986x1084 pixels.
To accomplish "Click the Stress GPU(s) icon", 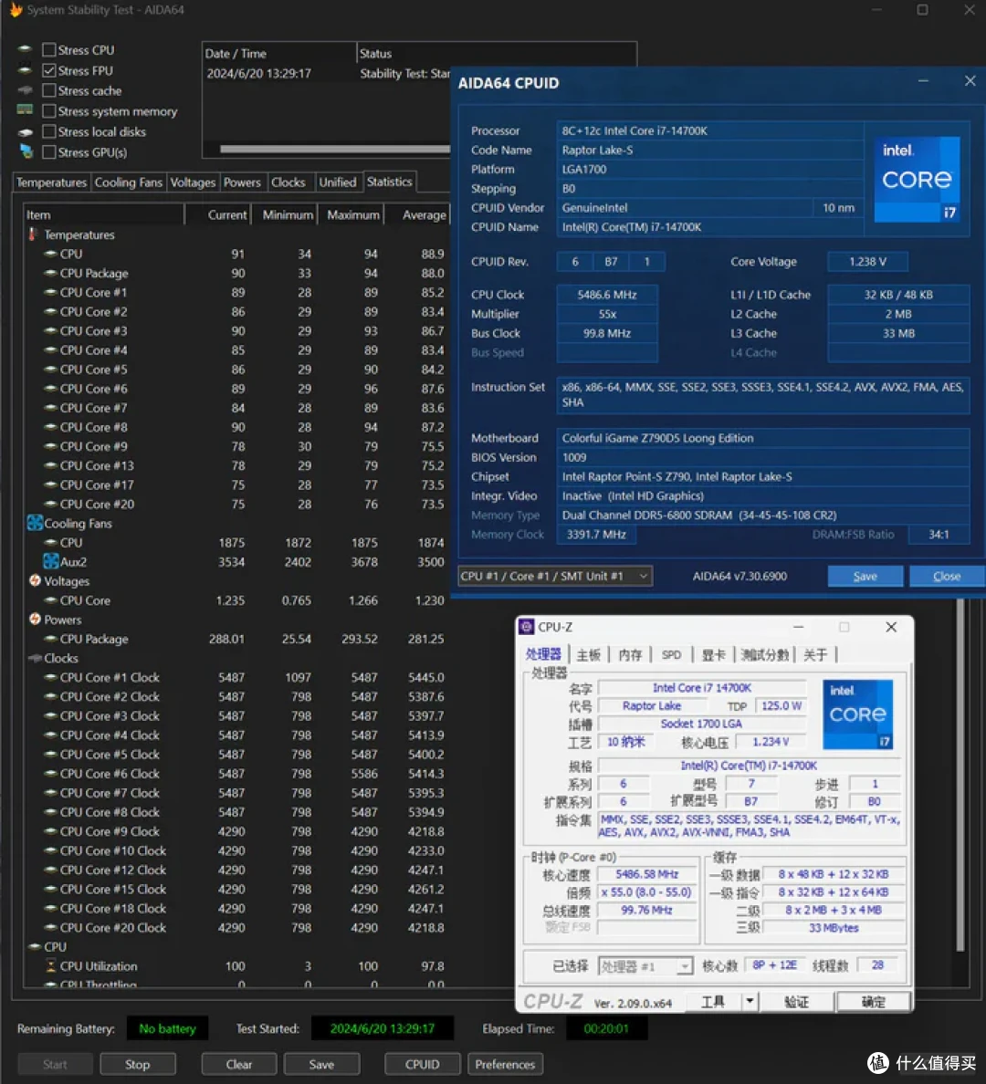I will click(26, 151).
